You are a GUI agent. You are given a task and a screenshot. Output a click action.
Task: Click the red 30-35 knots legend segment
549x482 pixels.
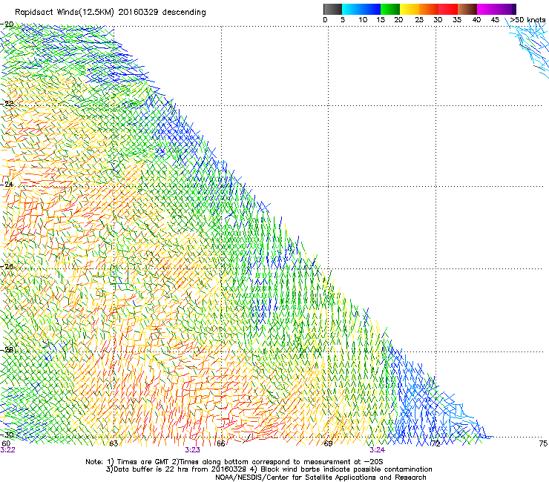tap(448, 9)
